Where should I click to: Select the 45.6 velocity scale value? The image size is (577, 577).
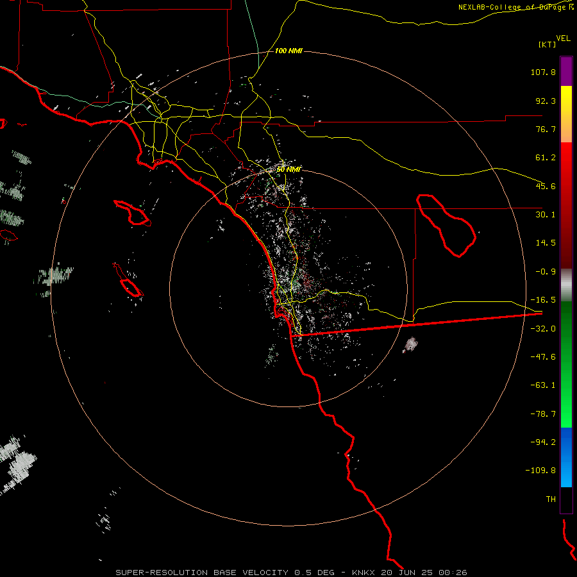[x=546, y=186]
